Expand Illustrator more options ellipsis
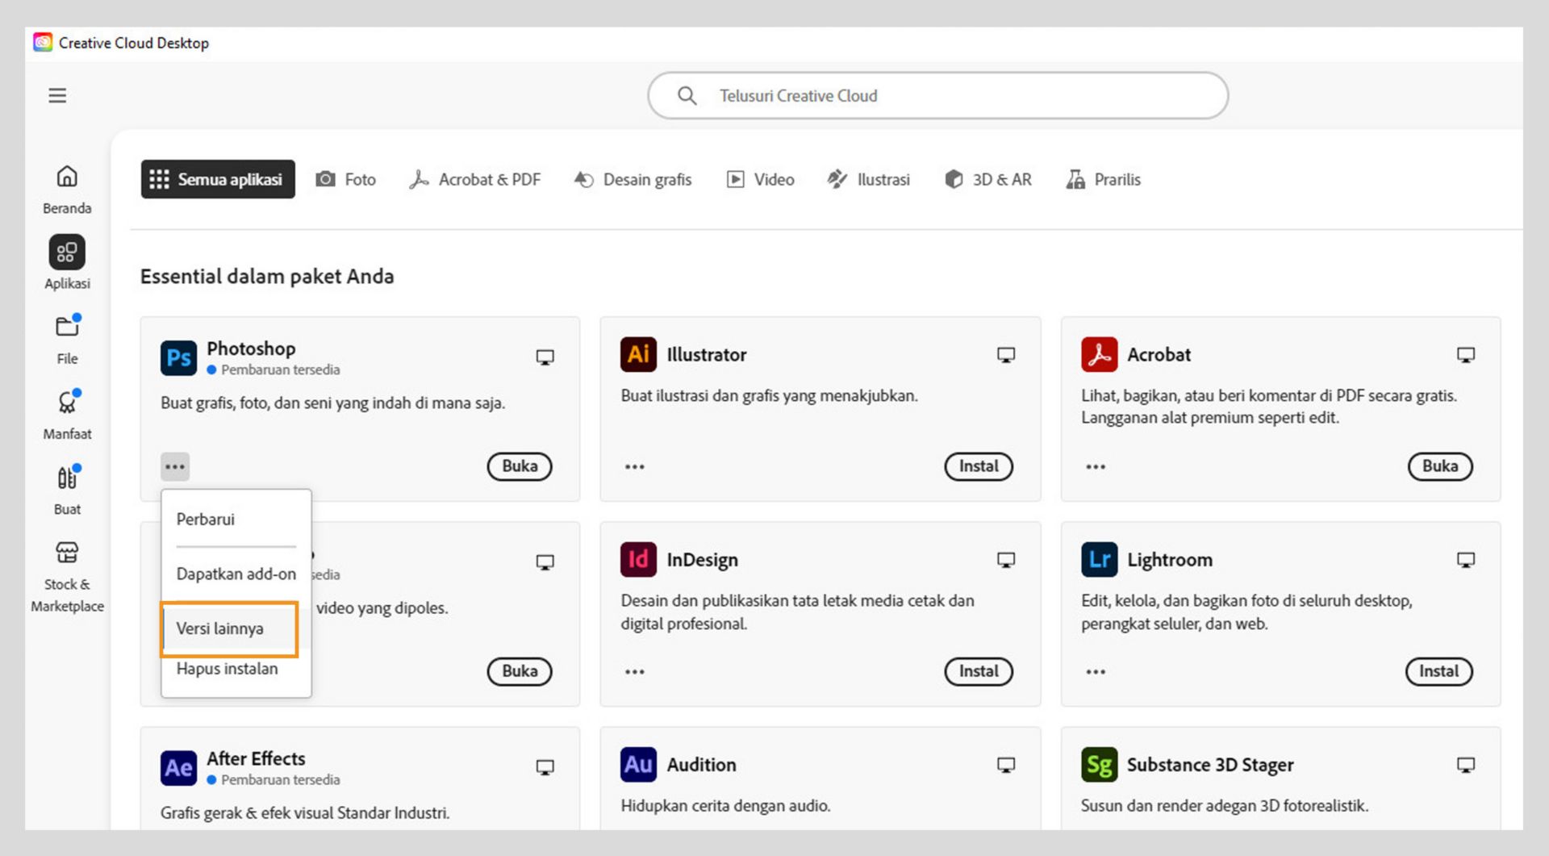Viewport: 1549px width, 856px height. click(x=635, y=467)
